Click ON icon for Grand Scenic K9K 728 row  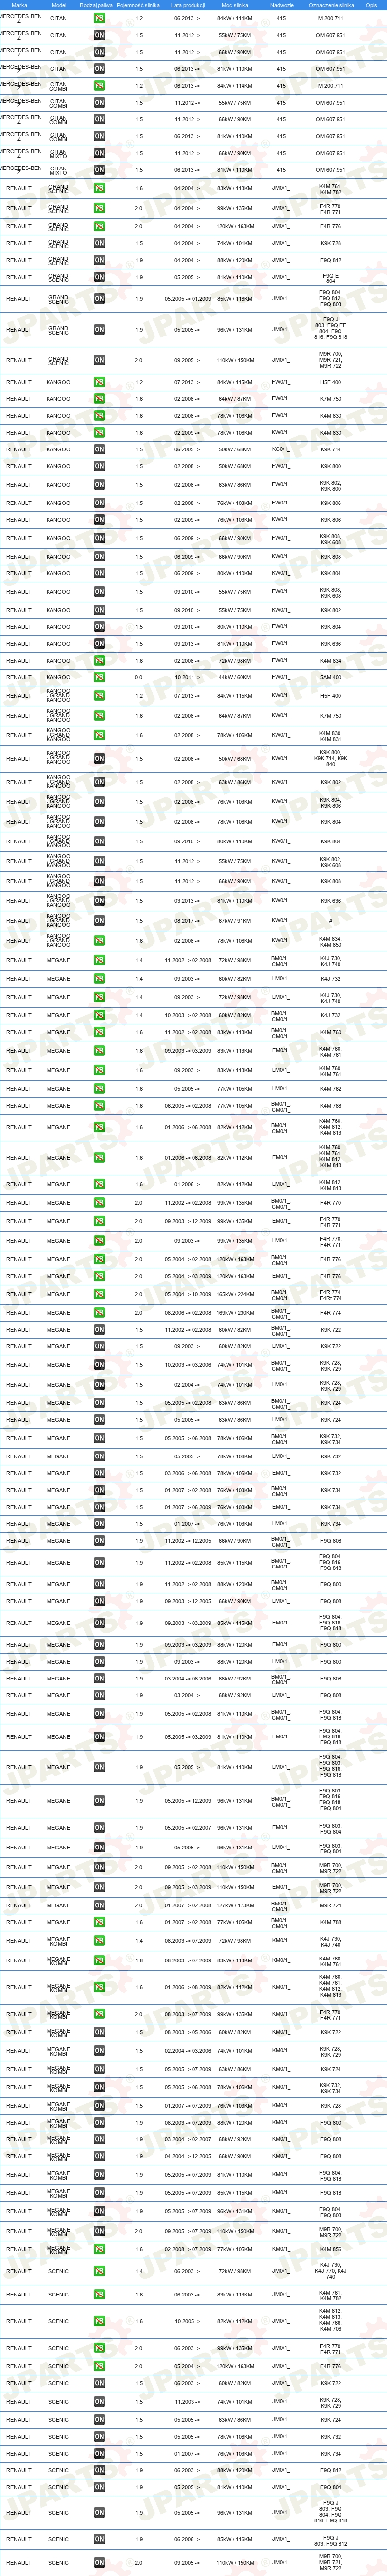click(100, 243)
